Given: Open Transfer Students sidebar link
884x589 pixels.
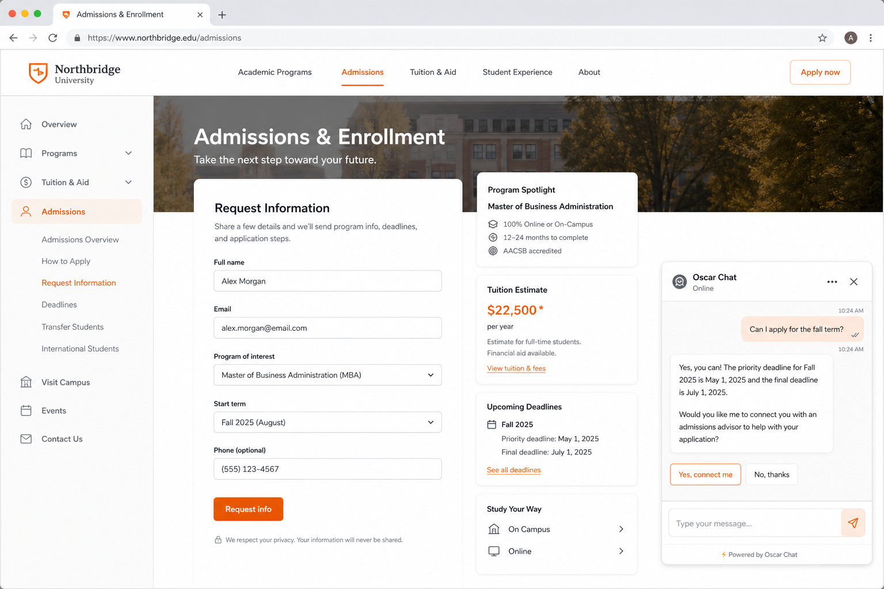Looking at the screenshot, I should point(73,327).
